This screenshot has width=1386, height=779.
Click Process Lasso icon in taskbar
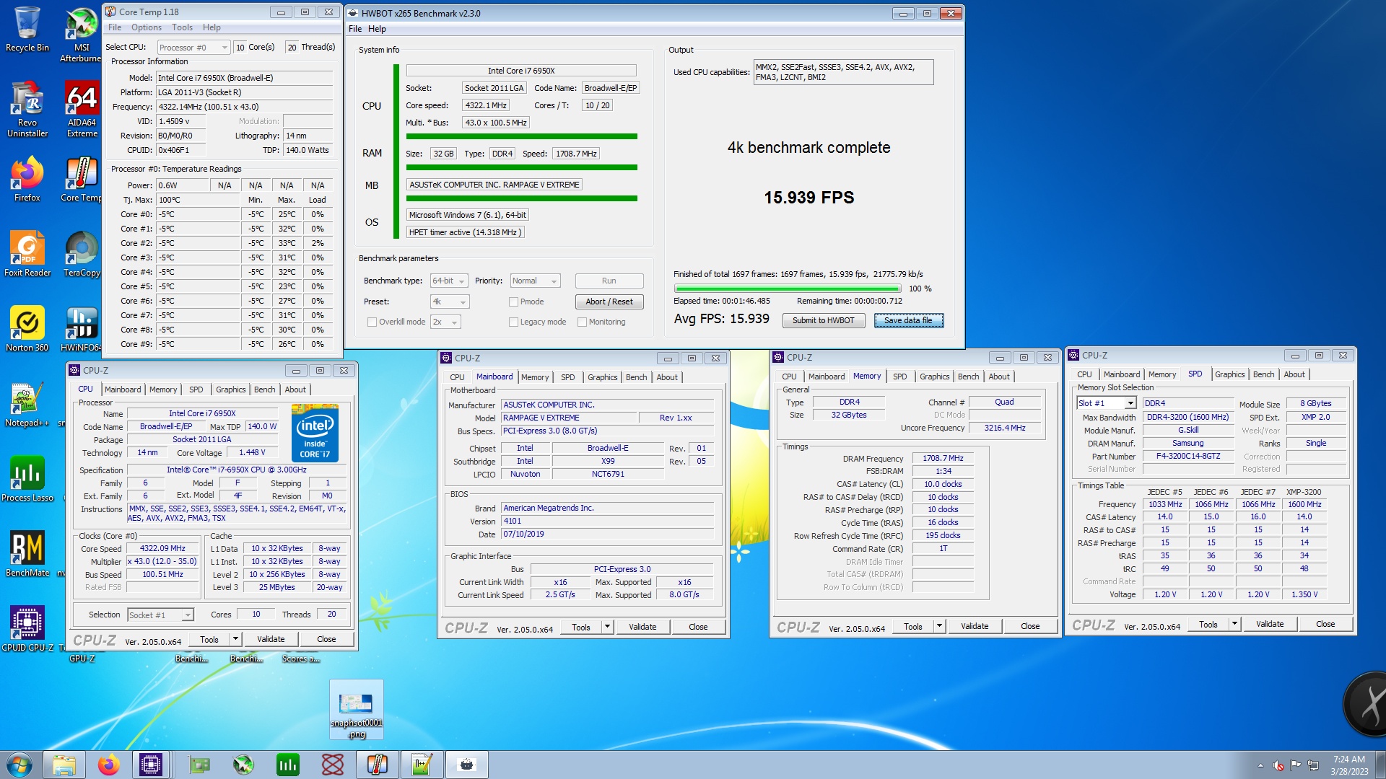pyautogui.click(x=288, y=765)
